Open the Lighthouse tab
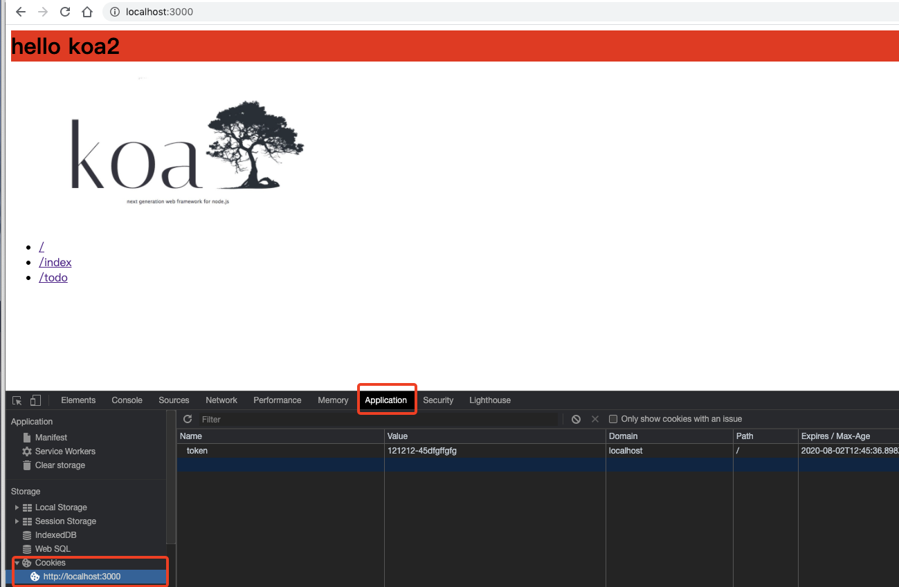Viewport: 899px width, 587px height. click(x=490, y=400)
